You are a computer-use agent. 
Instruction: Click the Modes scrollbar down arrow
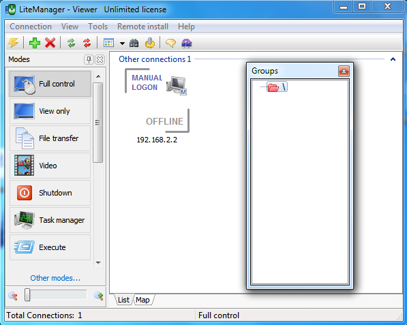pos(98,263)
